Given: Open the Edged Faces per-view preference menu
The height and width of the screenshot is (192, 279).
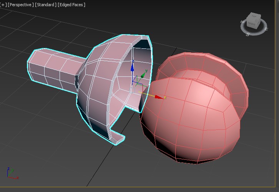Looking at the screenshot, I should pos(71,5).
